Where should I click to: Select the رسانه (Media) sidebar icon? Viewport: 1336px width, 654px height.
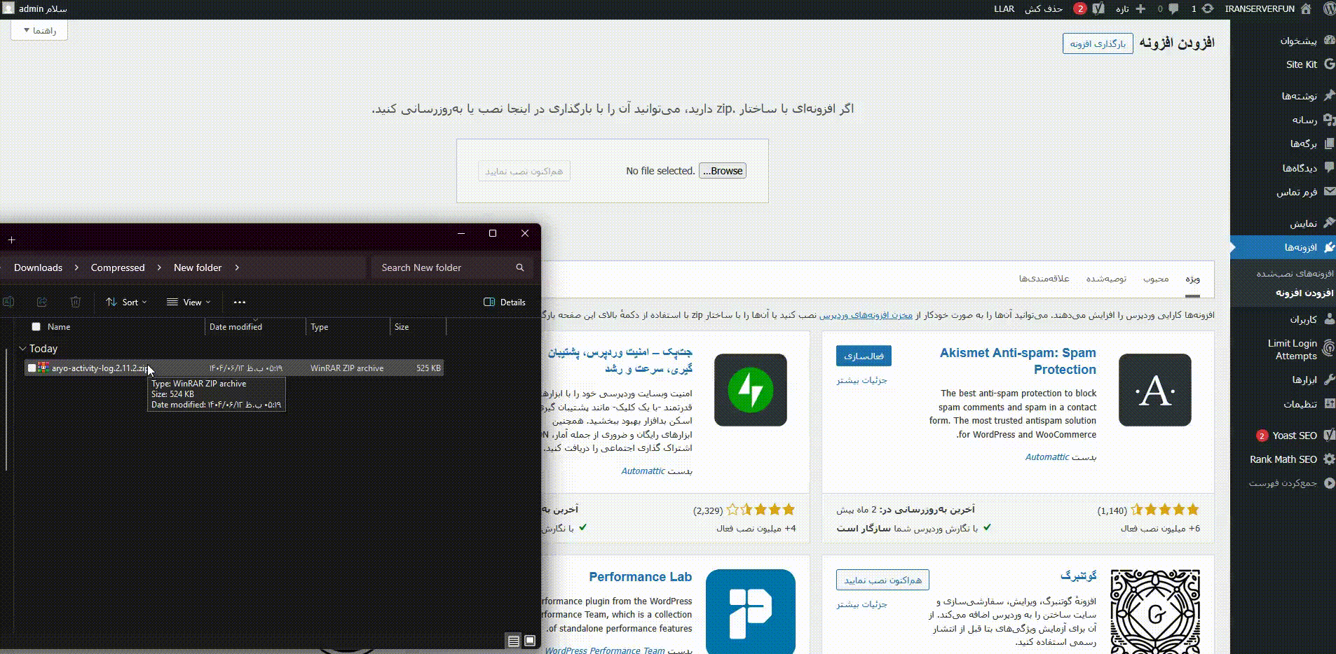pyautogui.click(x=1327, y=119)
